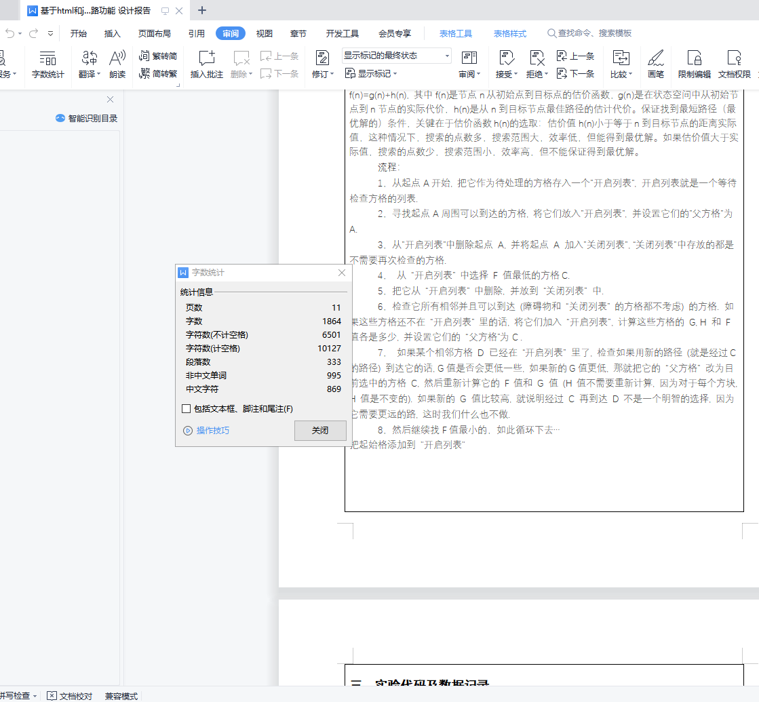
Task: Go to next revision 下一条 beside 拒绝
Action: 575,73
